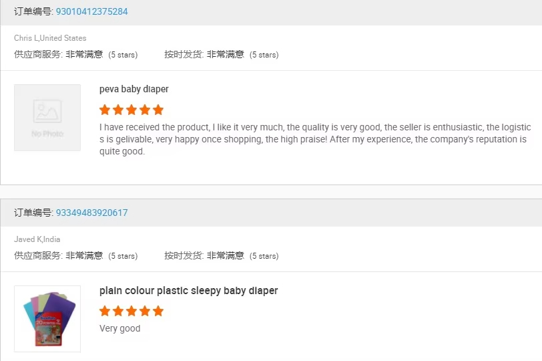Open the plastic diaper product thumbnail

pos(47,319)
